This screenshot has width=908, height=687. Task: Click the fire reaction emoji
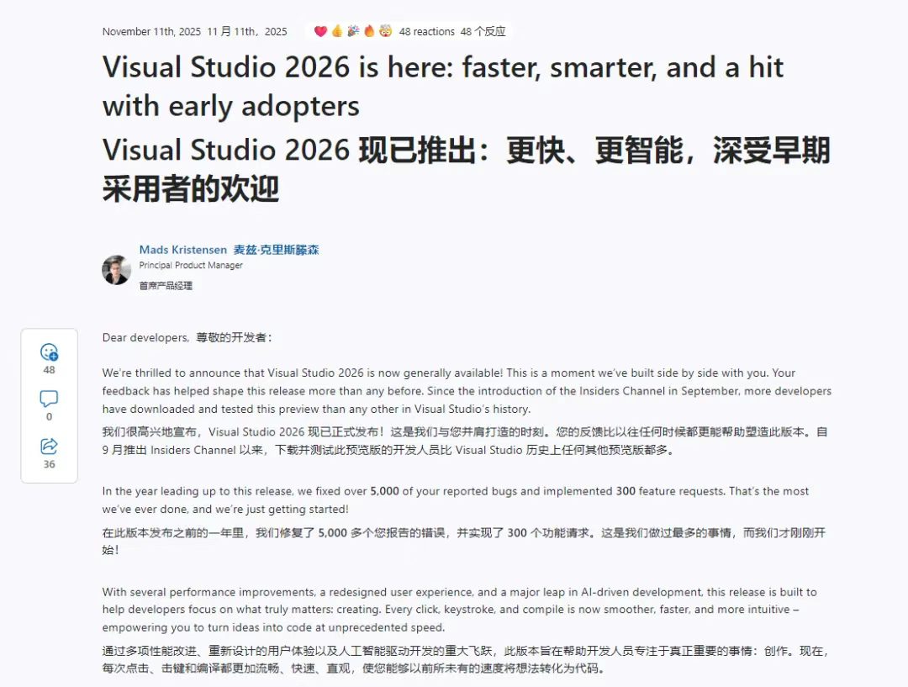(x=367, y=31)
